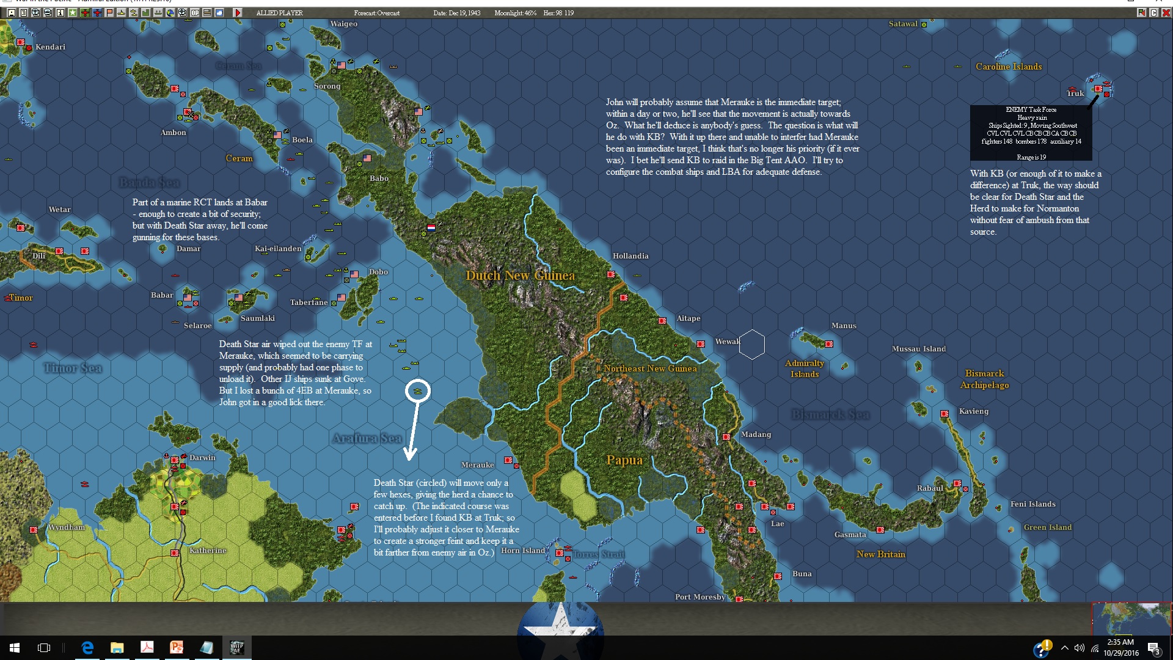Click the red X exit game icon
Image resolution: width=1173 pixels, height=660 pixels.
(x=1166, y=12)
